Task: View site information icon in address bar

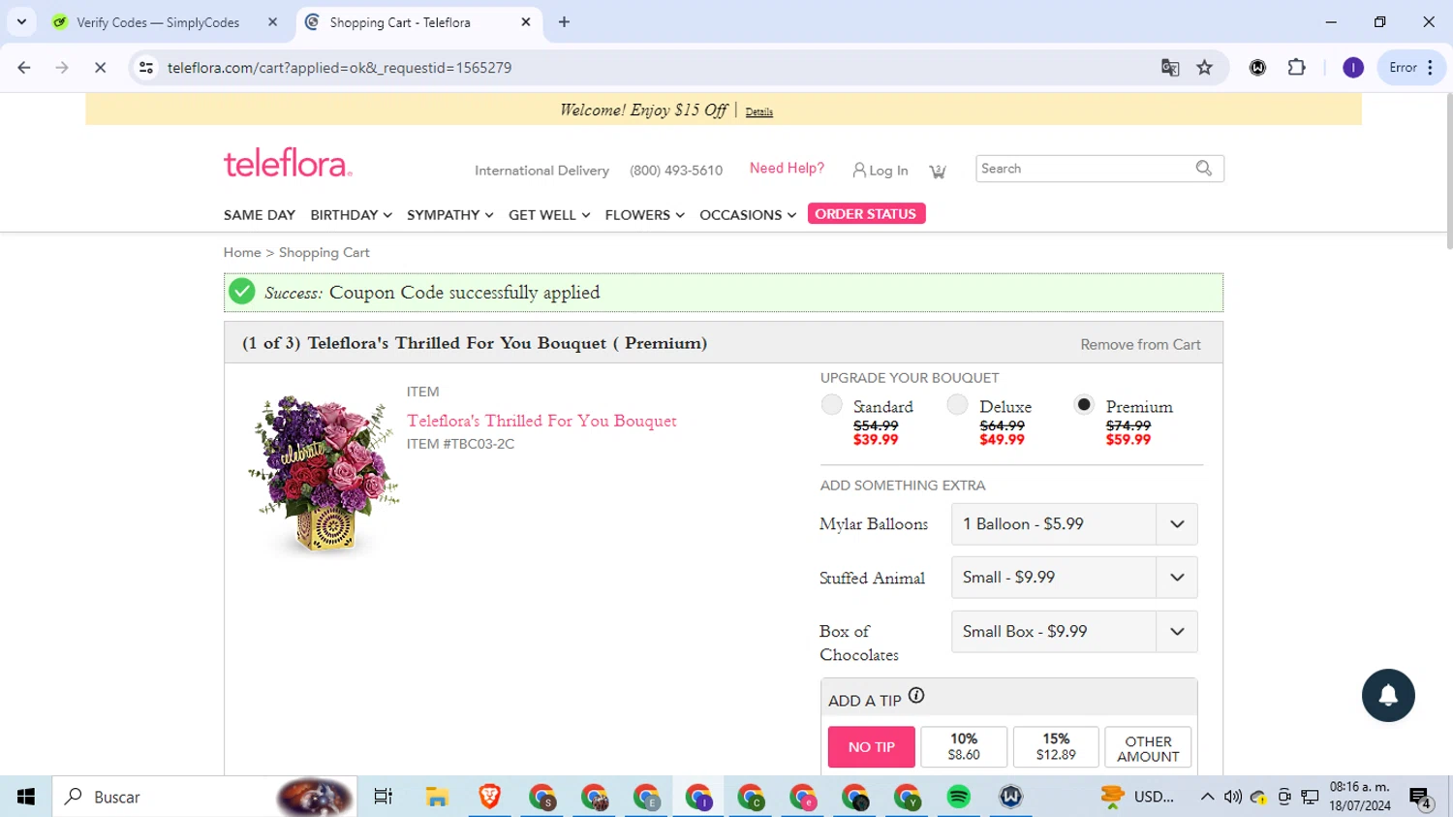Action: pyautogui.click(x=146, y=68)
